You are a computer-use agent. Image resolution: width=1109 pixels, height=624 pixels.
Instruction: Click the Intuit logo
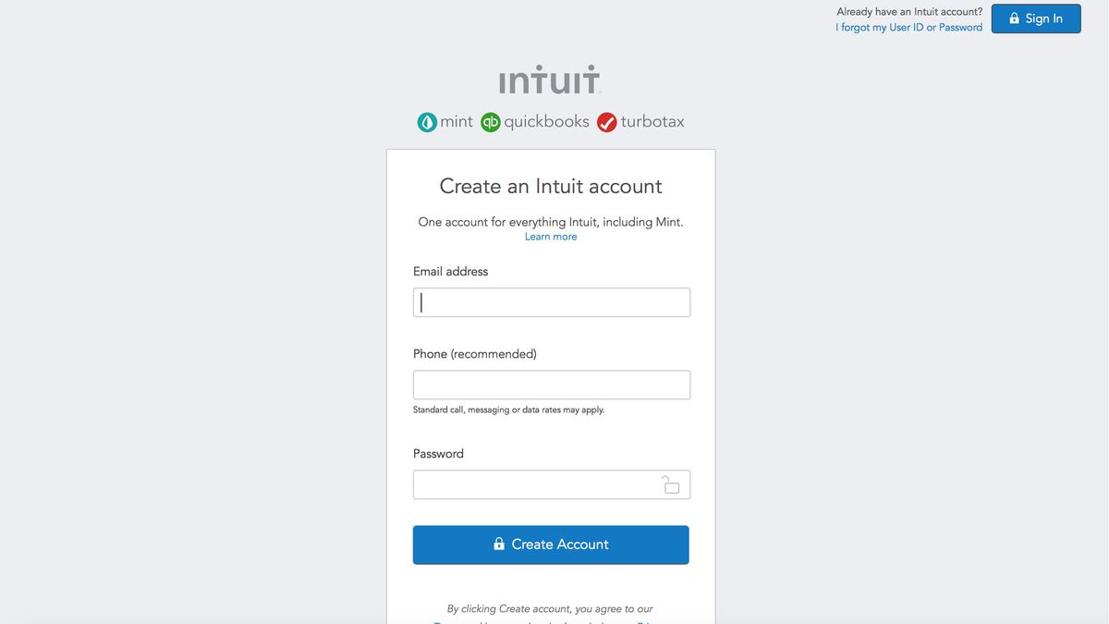click(549, 80)
